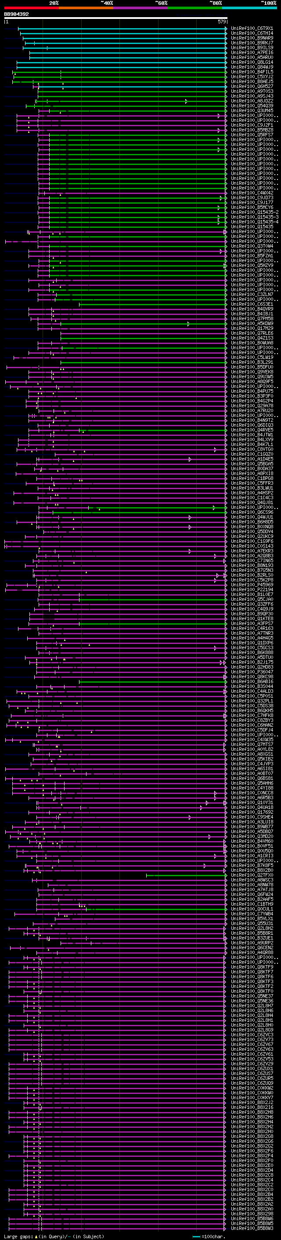
Task: Click UniRef100_Q5CJA0 label
Action: tap(252, 599)
